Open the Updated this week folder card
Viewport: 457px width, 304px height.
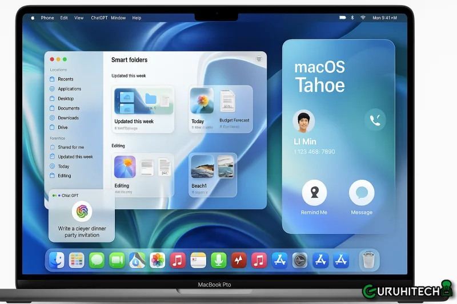tap(143, 109)
